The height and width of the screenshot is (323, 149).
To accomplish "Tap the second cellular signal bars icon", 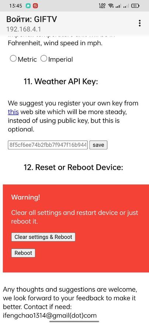I will (126, 6).
